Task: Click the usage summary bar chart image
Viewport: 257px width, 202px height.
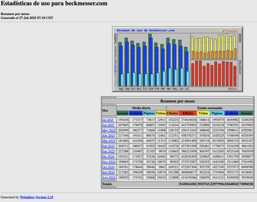Action: [178, 59]
